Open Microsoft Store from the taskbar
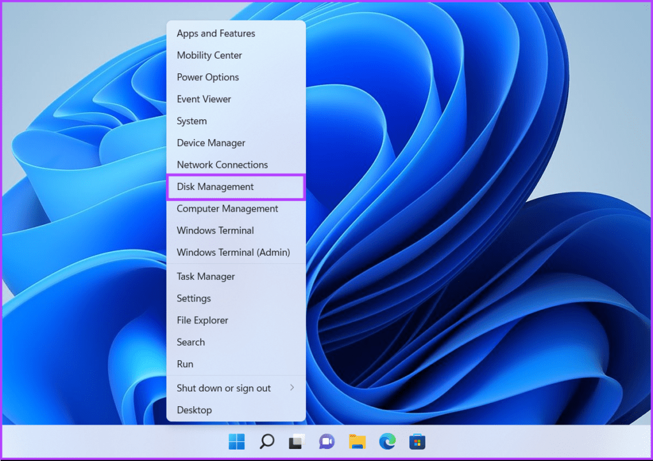The height and width of the screenshot is (461, 653). click(x=416, y=441)
